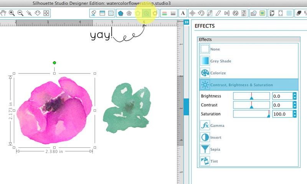Open the Fill Color paint bucket panel
The width and height of the screenshot is (307, 184).
[x=94, y=13]
